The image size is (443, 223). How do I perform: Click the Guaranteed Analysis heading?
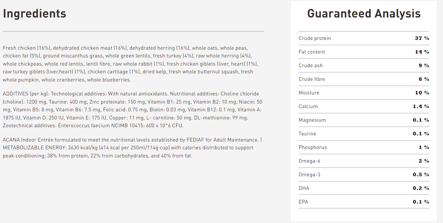pos(364,14)
